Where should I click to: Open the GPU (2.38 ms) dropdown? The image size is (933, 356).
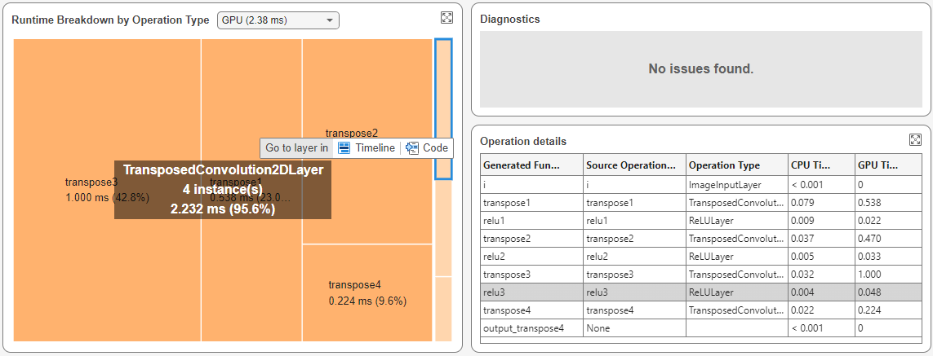point(278,20)
